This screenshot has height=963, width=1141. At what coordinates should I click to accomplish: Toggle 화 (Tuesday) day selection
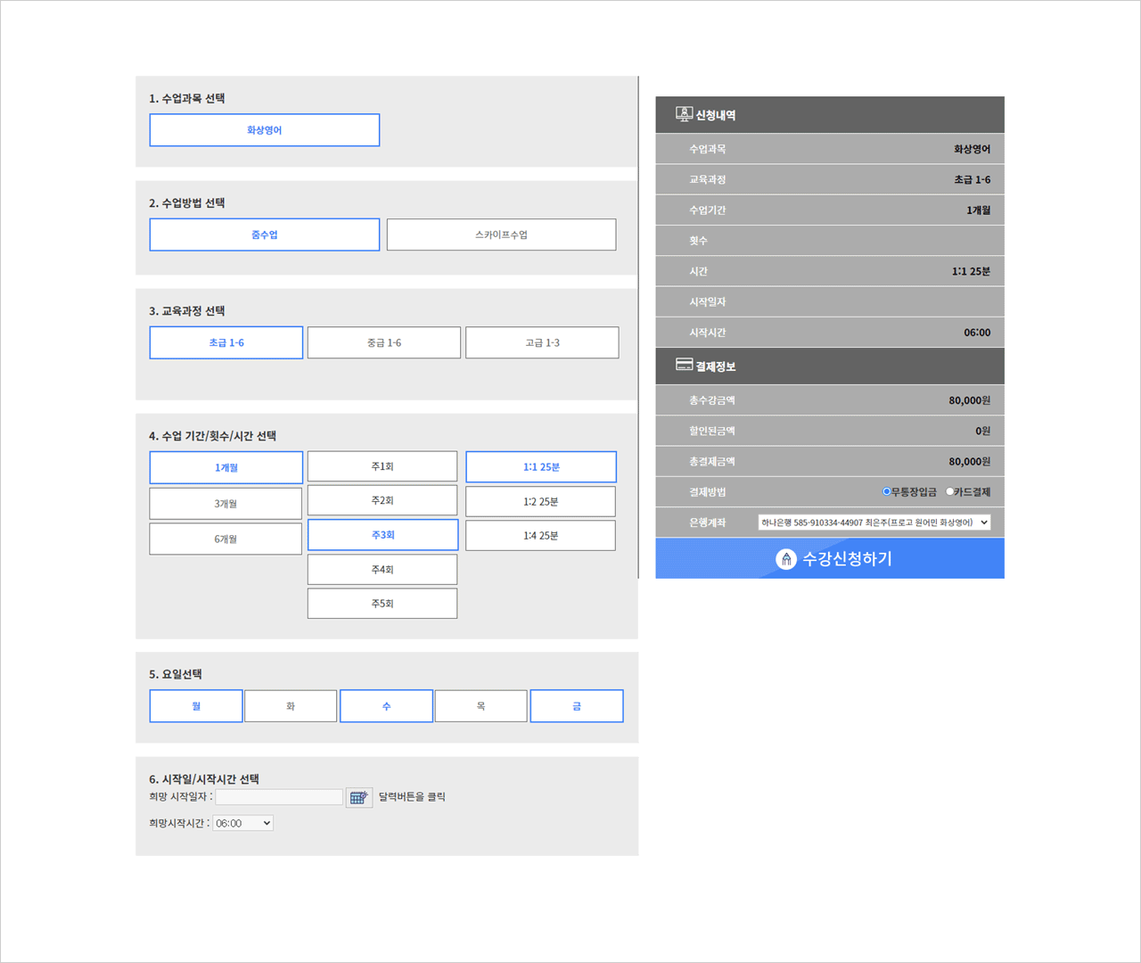coord(291,706)
